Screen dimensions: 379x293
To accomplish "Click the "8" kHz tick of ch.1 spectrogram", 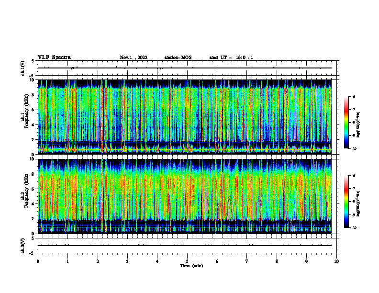I will coord(33,95).
